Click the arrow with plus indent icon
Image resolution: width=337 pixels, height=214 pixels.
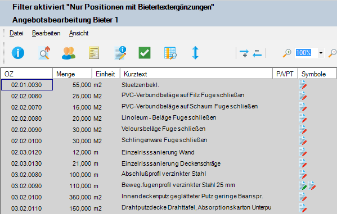point(244,53)
